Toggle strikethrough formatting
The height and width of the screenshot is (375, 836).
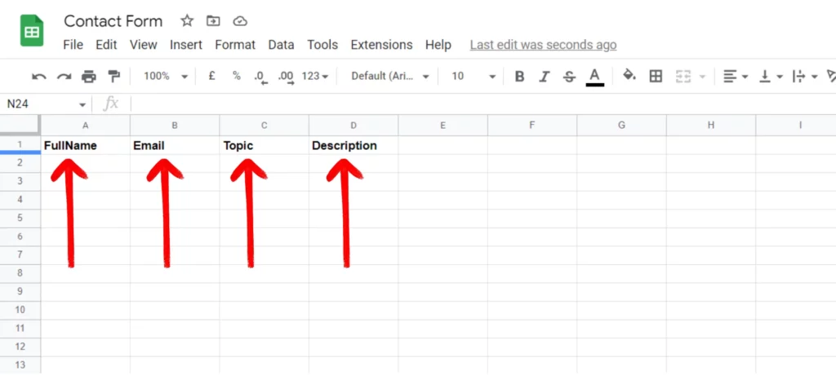point(569,76)
